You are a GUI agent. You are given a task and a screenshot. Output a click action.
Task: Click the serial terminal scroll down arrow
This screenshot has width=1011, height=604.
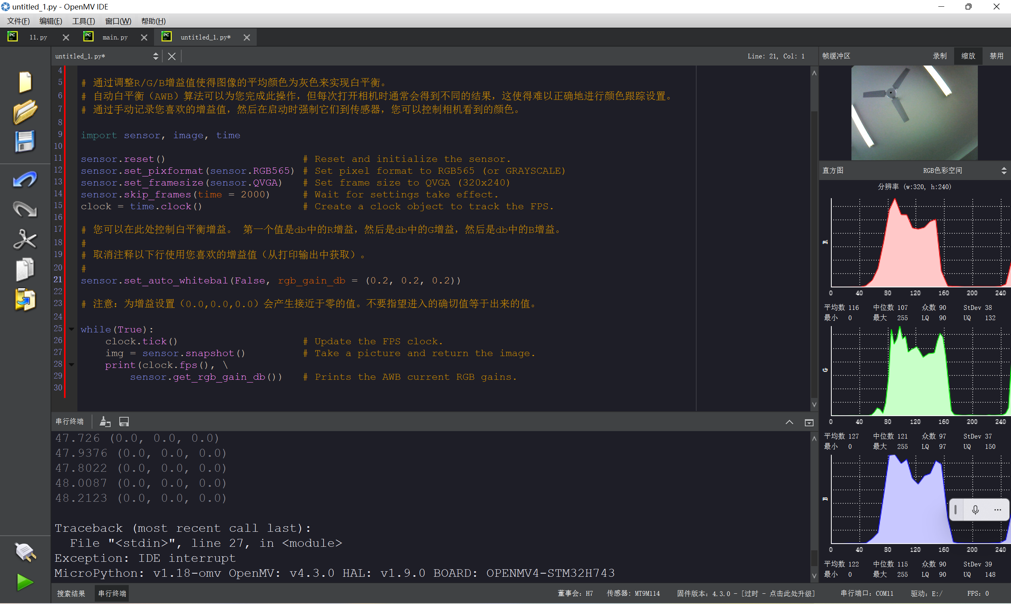[x=814, y=576]
